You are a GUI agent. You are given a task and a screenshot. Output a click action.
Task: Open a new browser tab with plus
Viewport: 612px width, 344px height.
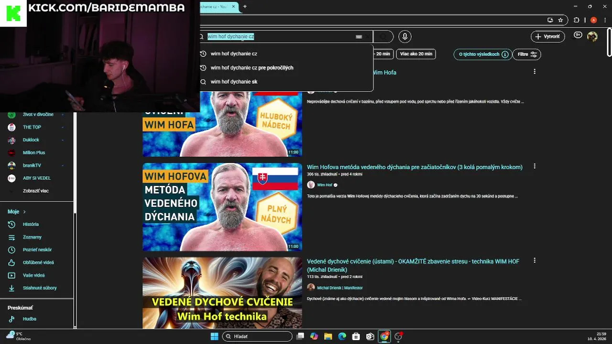coord(245,7)
